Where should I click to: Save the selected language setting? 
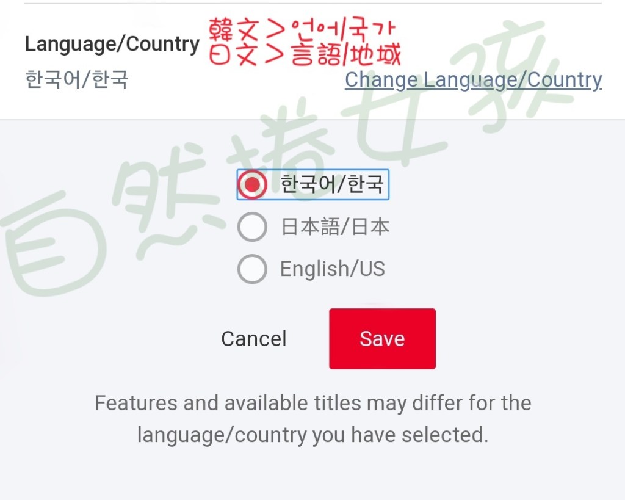coord(382,338)
